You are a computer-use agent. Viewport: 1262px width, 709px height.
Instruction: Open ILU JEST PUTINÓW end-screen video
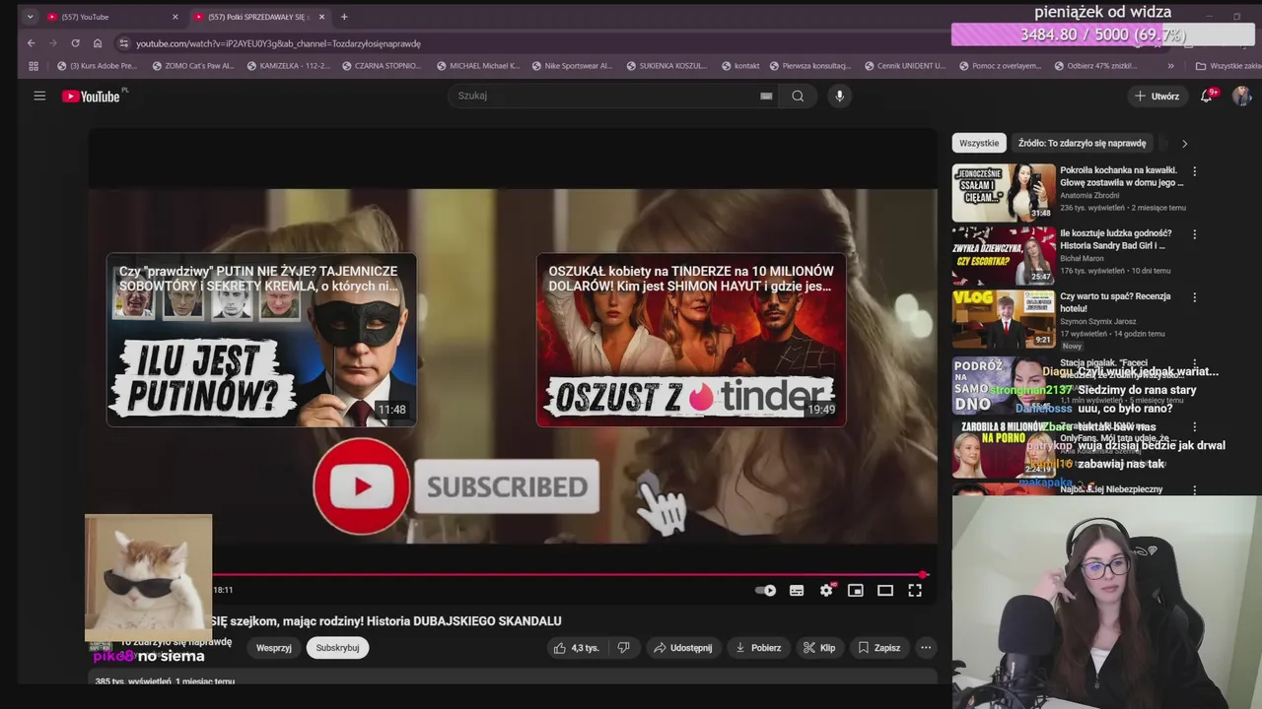261,340
